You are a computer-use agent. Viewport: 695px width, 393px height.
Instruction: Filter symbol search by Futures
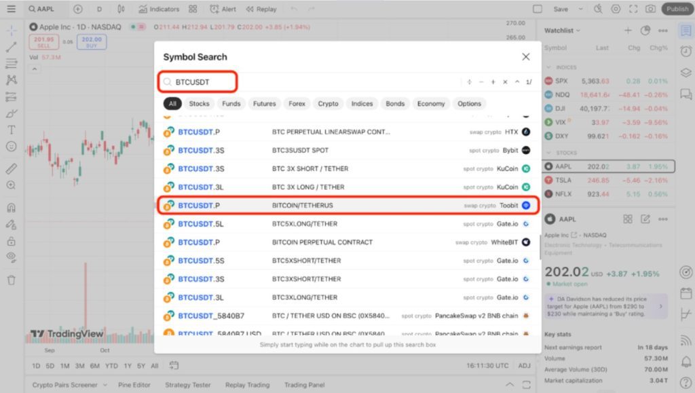click(265, 104)
